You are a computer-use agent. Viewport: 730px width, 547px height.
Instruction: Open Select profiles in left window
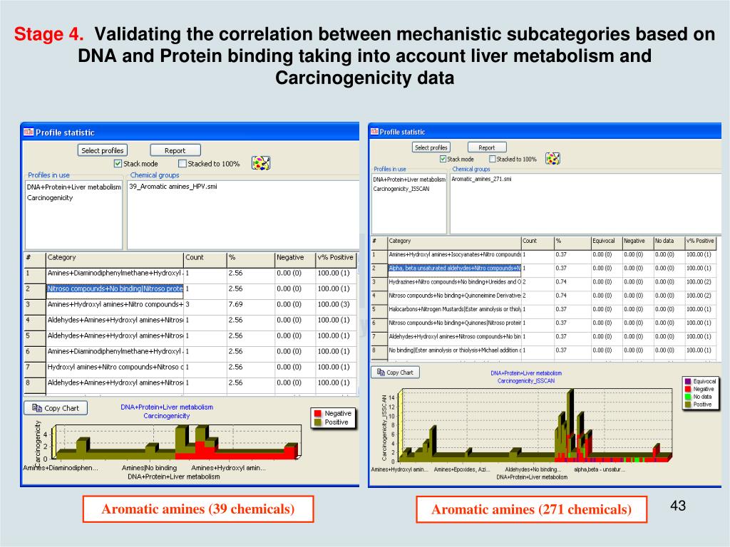(x=103, y=150)
